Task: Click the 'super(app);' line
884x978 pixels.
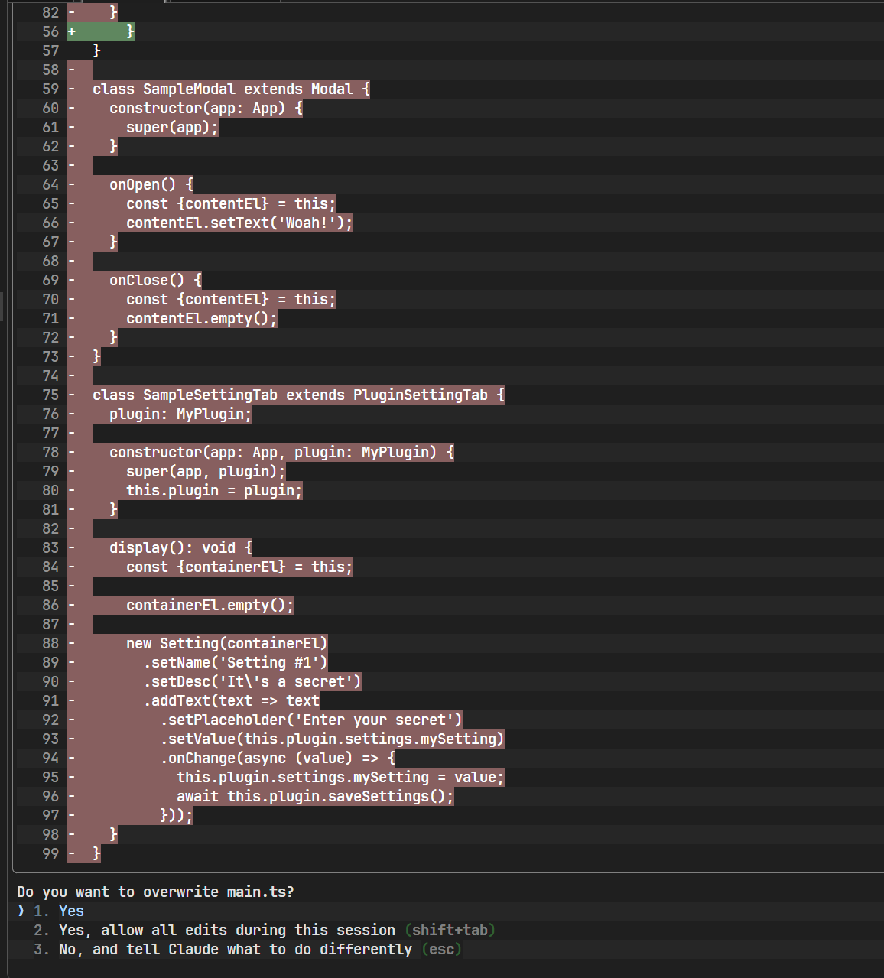Action: pyautogui.click(x=172, y=127)
